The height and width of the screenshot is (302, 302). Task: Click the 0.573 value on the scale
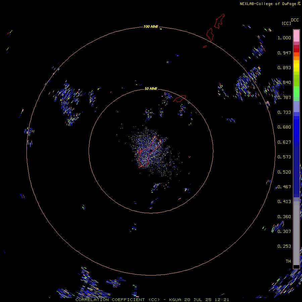tap(284, 157)
